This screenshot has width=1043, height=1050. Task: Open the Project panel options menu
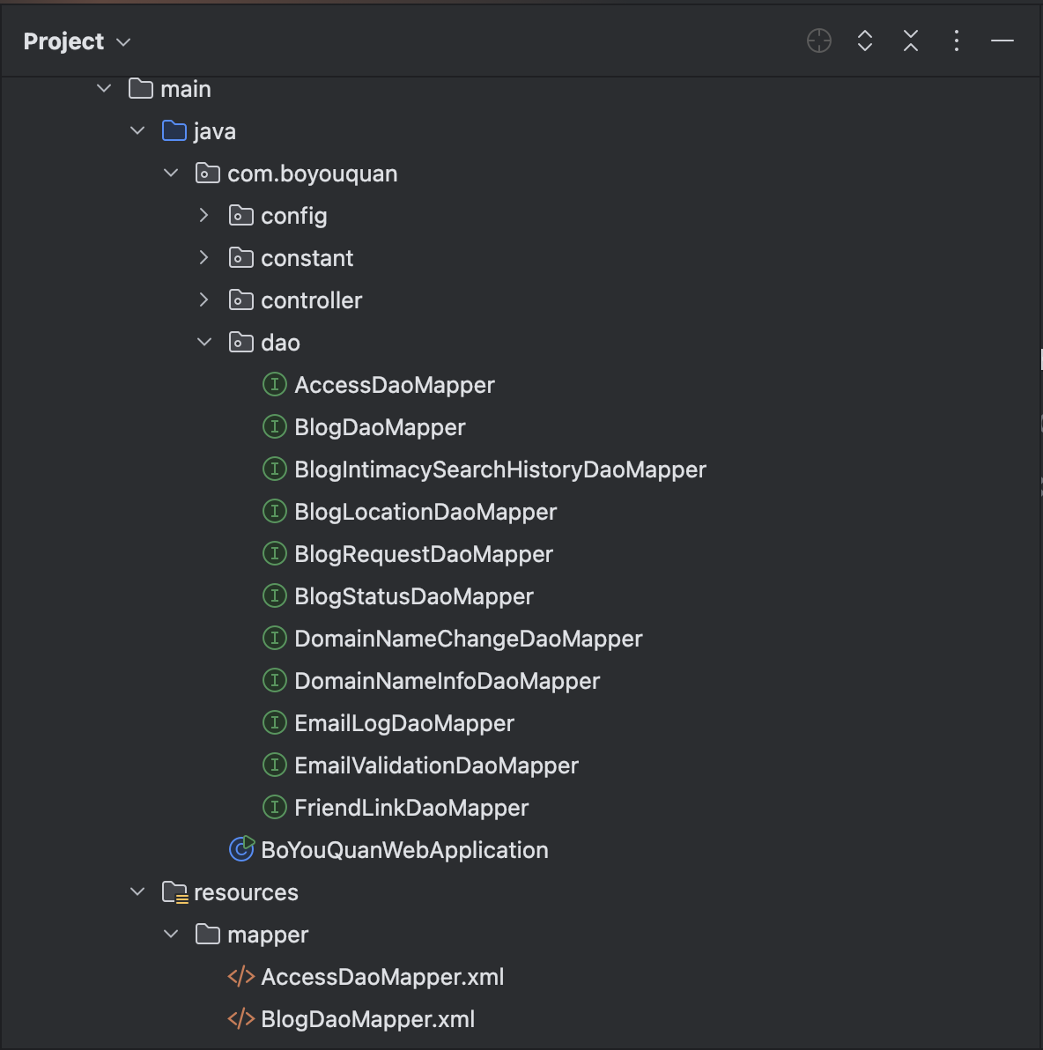pos(956,41)
